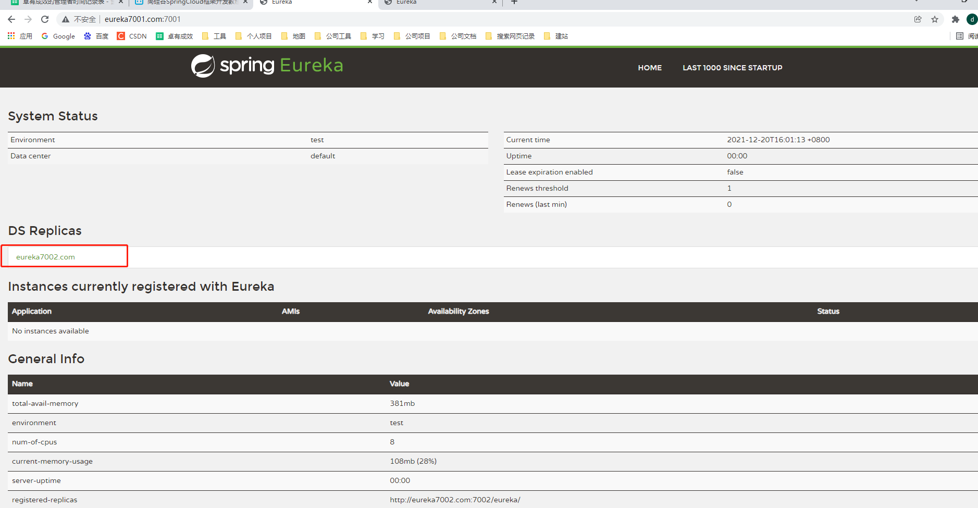Image resolution: width=978 pixels, height=508 pixels.
Task: Click HOME in the Eureka navbar
Action: [650, 68]
